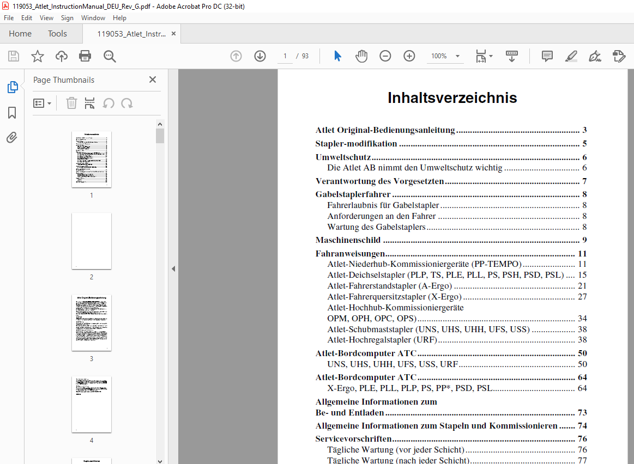This screenshot has height=464, width=634.
Task: Rotate page clockwise
Action: point(127,103)
